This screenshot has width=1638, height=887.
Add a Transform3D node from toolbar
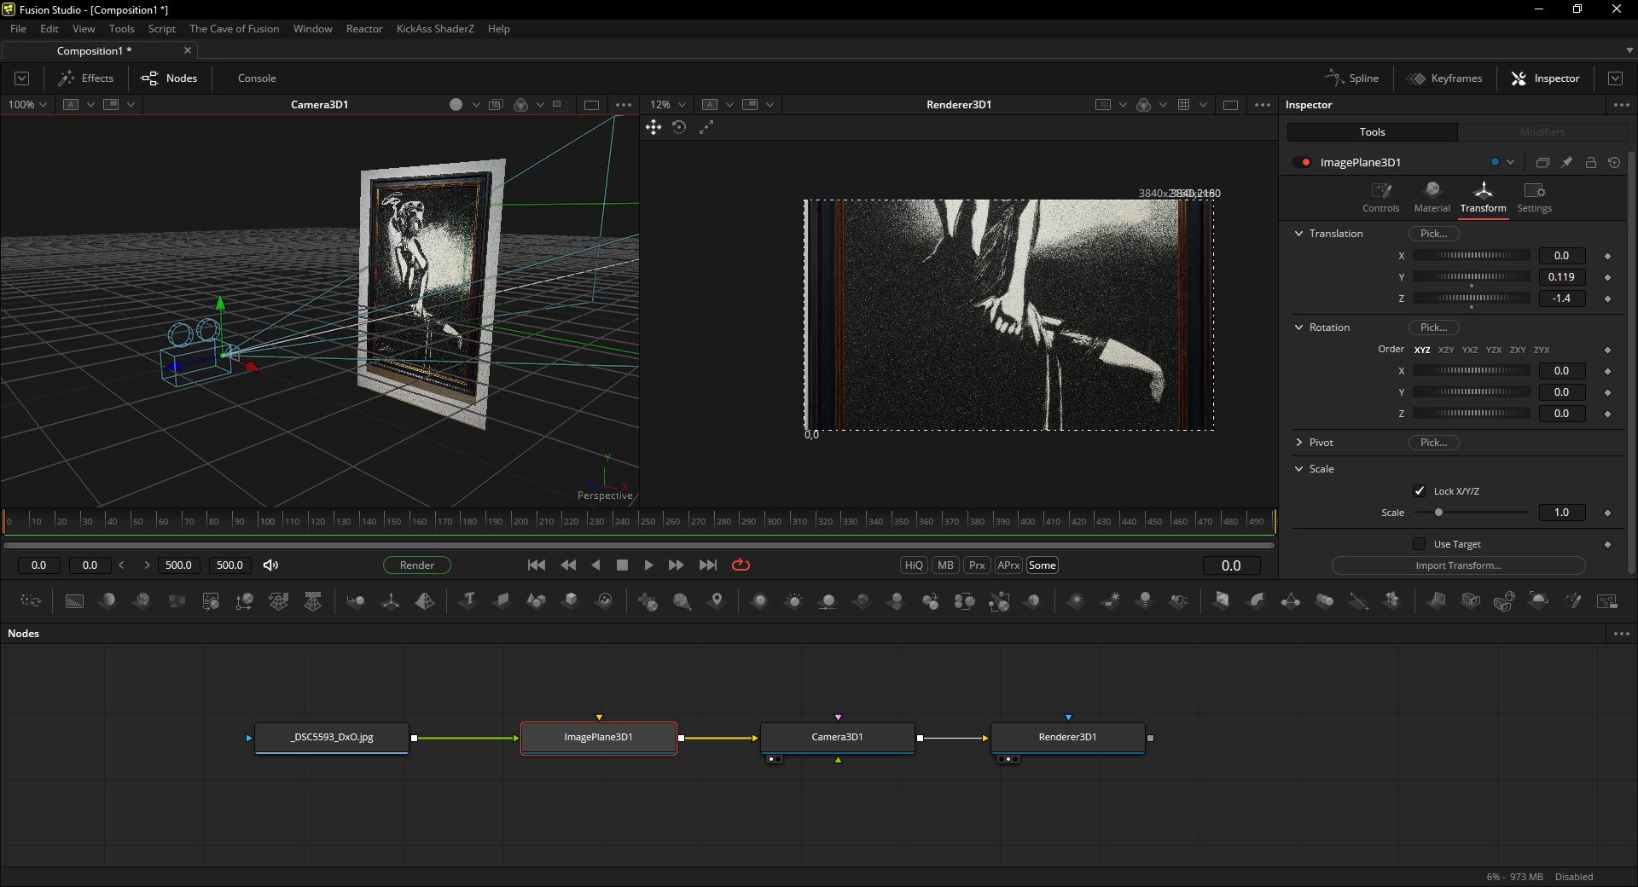pyautogui.click(x=390, y=601)
